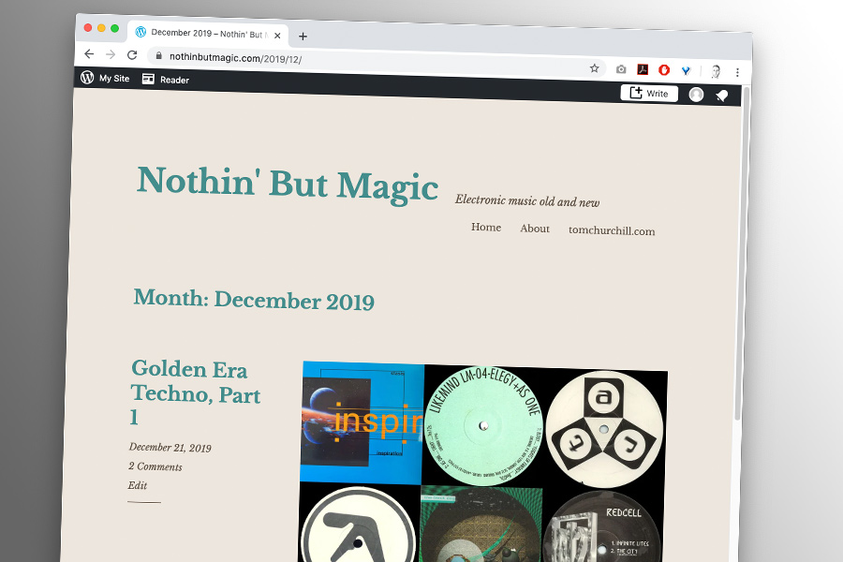
Task: Click the camera extension icon
Action: pyautogui.click(x=621, y=68)
